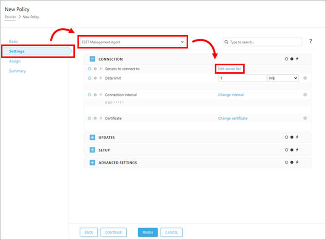Viewport: 326px width, 240px height.
Task: Click the BACK button
Action: coord(89,232)
